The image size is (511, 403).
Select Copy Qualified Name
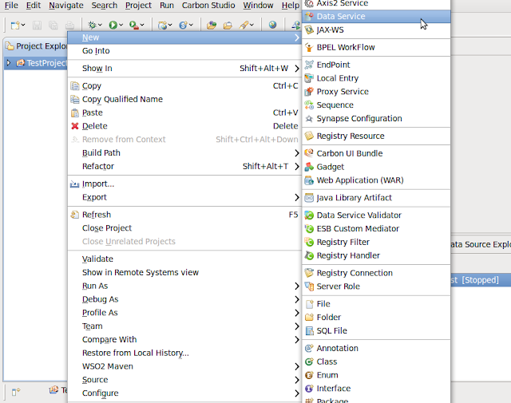click(184, 100)
